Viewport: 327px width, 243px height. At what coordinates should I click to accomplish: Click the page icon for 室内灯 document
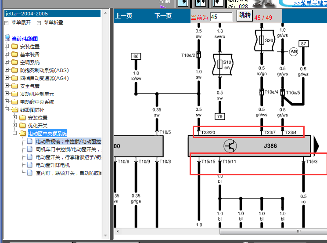coord(30,173)
